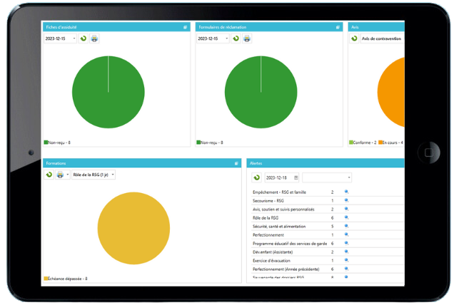This screenshot has width=454, height=305.
Task: Refresh the Formulaires de réclamation panel
Action: [236, 38]
